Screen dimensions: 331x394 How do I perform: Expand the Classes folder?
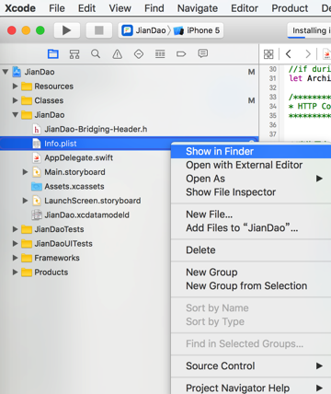point(15,100)
